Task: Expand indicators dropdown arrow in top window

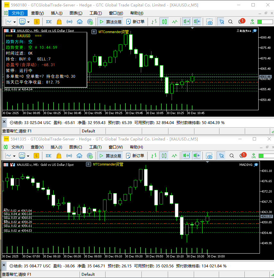Action: [x=28, y=22]
